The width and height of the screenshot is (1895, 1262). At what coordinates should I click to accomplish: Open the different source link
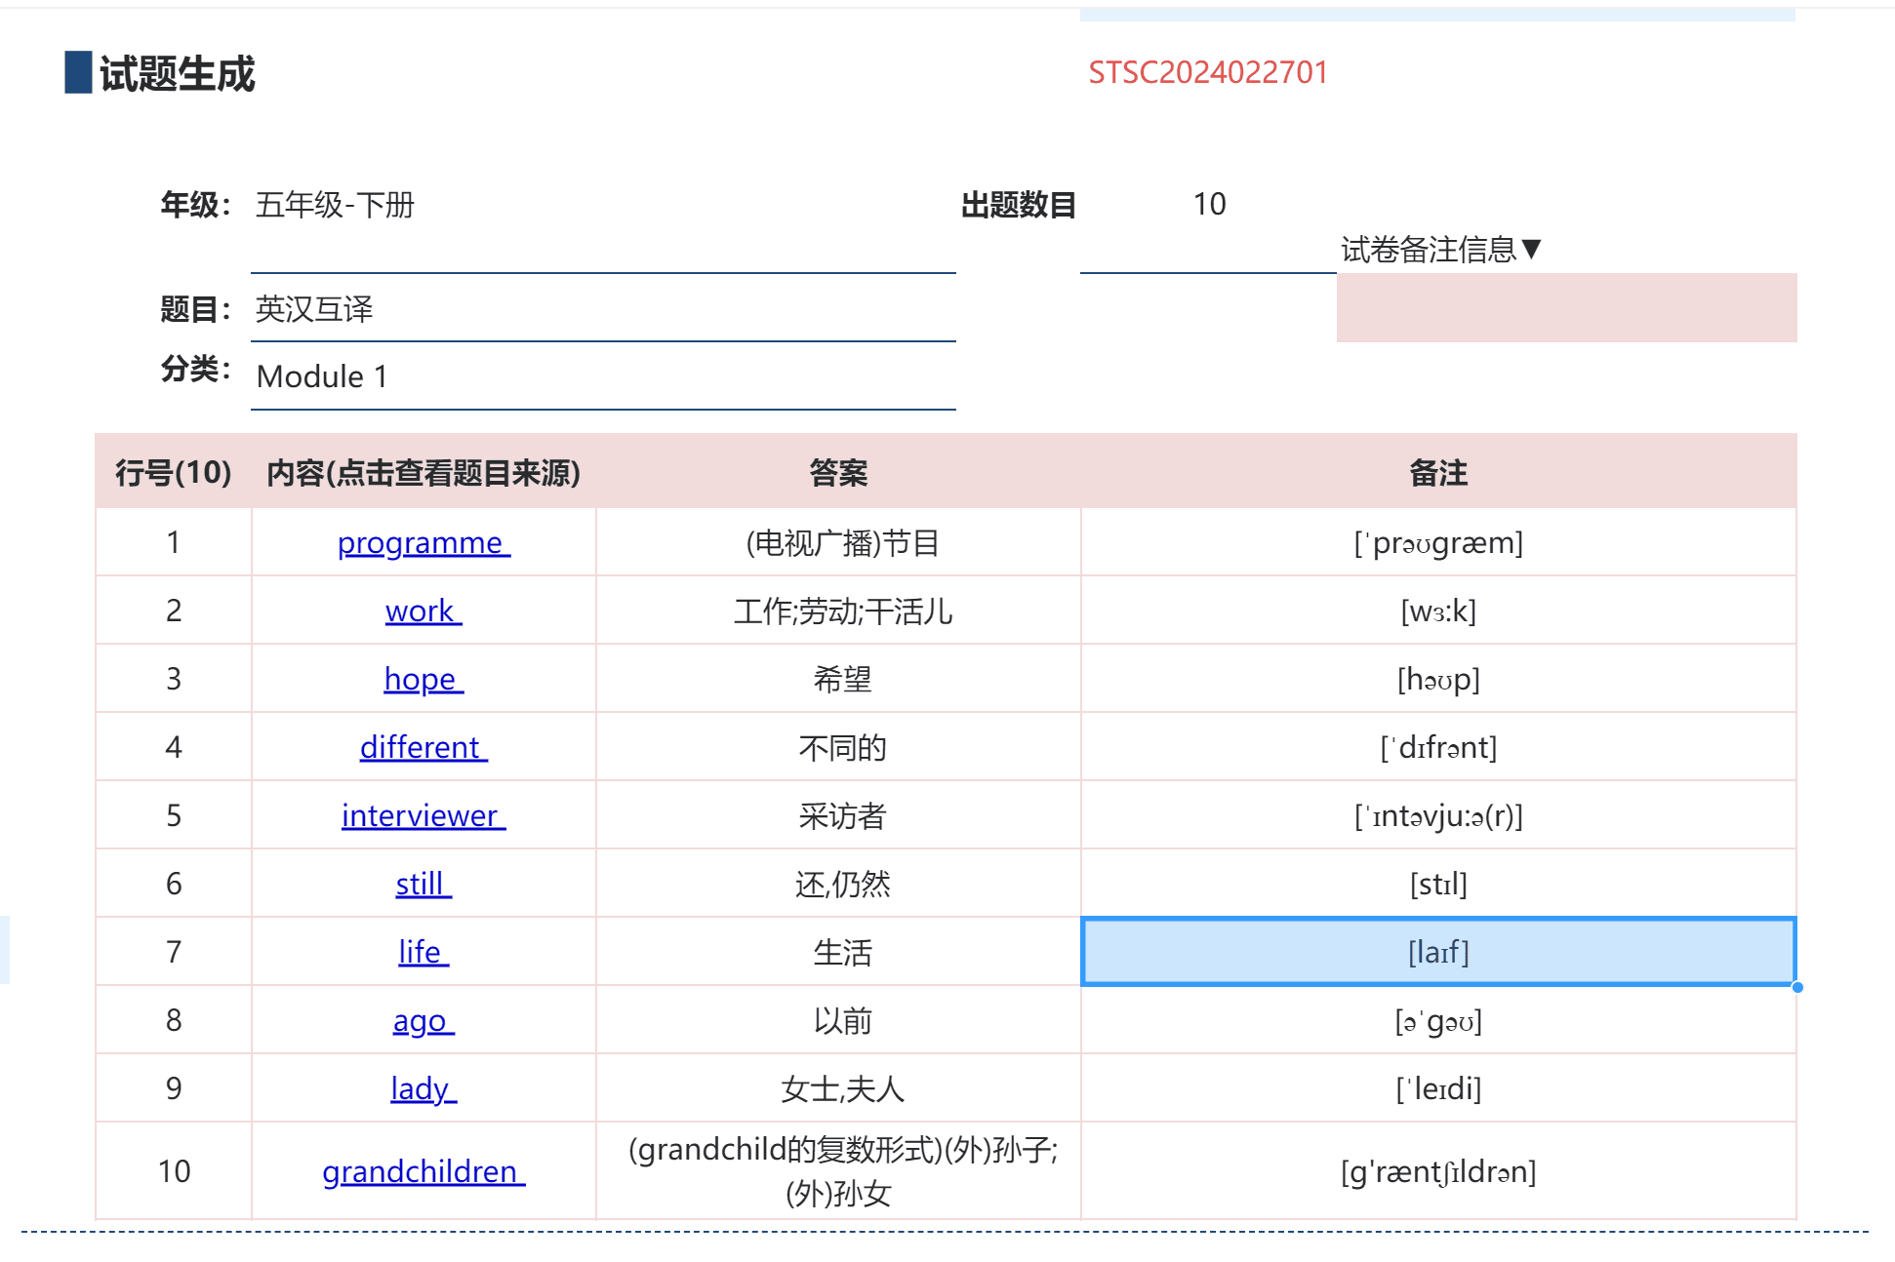click(x=423, y=747)
